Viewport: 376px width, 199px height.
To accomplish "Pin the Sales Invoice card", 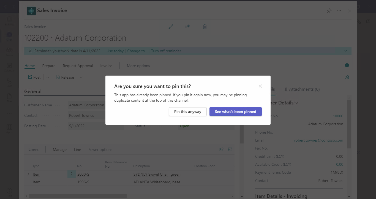I will pos(329,11).
